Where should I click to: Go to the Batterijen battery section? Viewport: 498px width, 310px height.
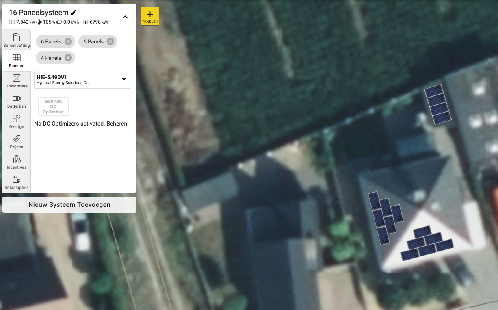click(x=17, y=101)
